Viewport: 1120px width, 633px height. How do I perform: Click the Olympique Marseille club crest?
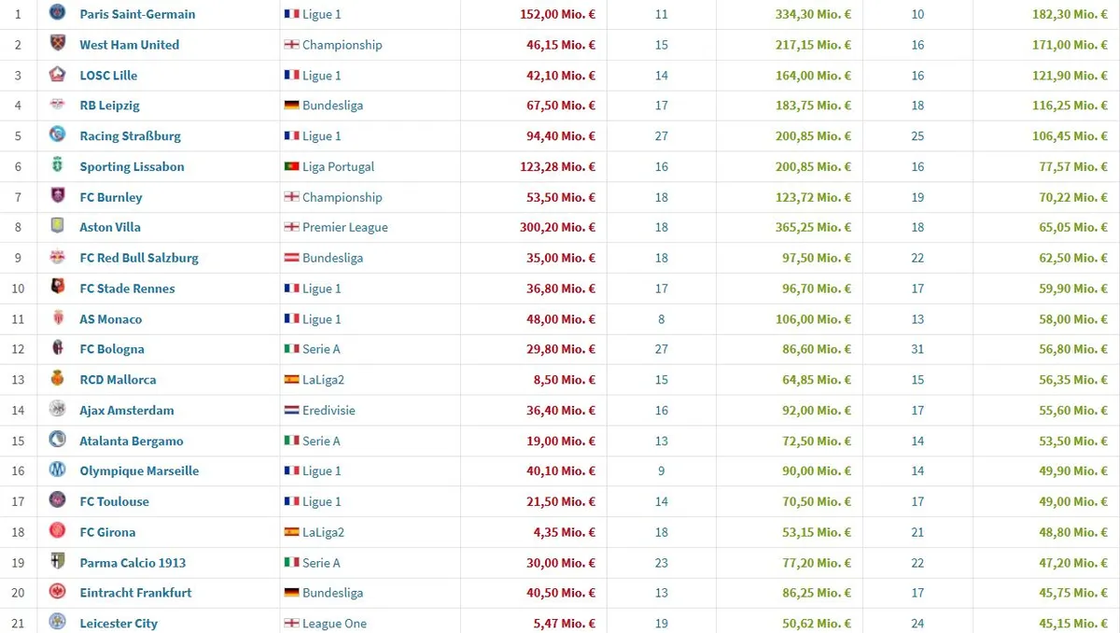pos(58,471)
